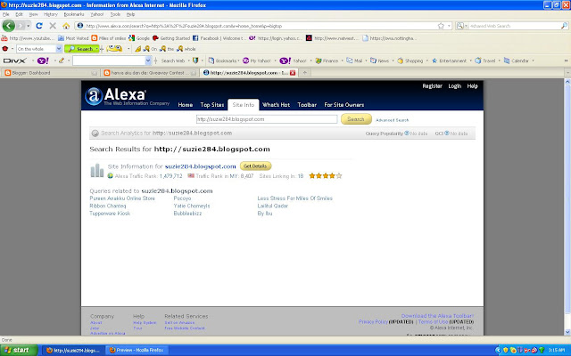Click the page vertical scrollbar down arrow
The height and width of the screenshot is (356, 571).
click(x=567, y=332)
